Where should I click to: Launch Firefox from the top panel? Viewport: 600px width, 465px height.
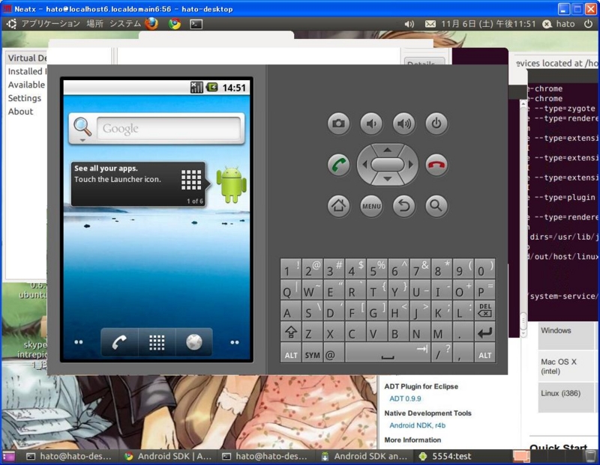(x=152, y=24)
